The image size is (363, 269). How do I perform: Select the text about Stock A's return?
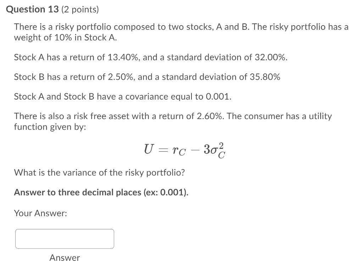coord(150,57)
